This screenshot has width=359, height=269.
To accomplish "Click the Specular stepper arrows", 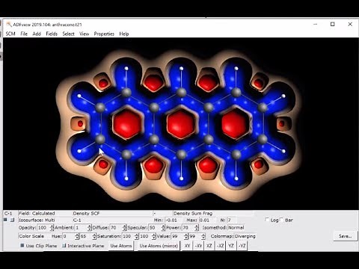I will [x=163, y=227].
